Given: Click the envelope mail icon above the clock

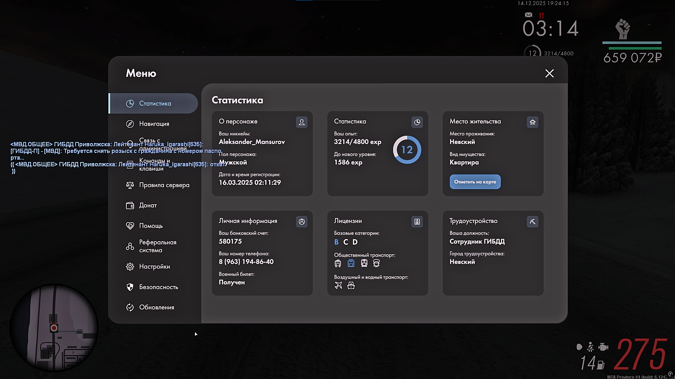Looking at the screenshot, I should (x=528, y=15).
